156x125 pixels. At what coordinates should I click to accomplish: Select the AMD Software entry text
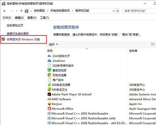point(61,99)
